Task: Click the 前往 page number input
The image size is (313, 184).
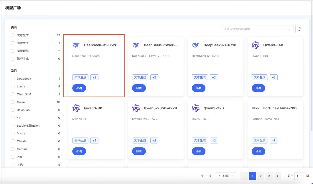Action: pyautogui.click(x=299, y=176)
